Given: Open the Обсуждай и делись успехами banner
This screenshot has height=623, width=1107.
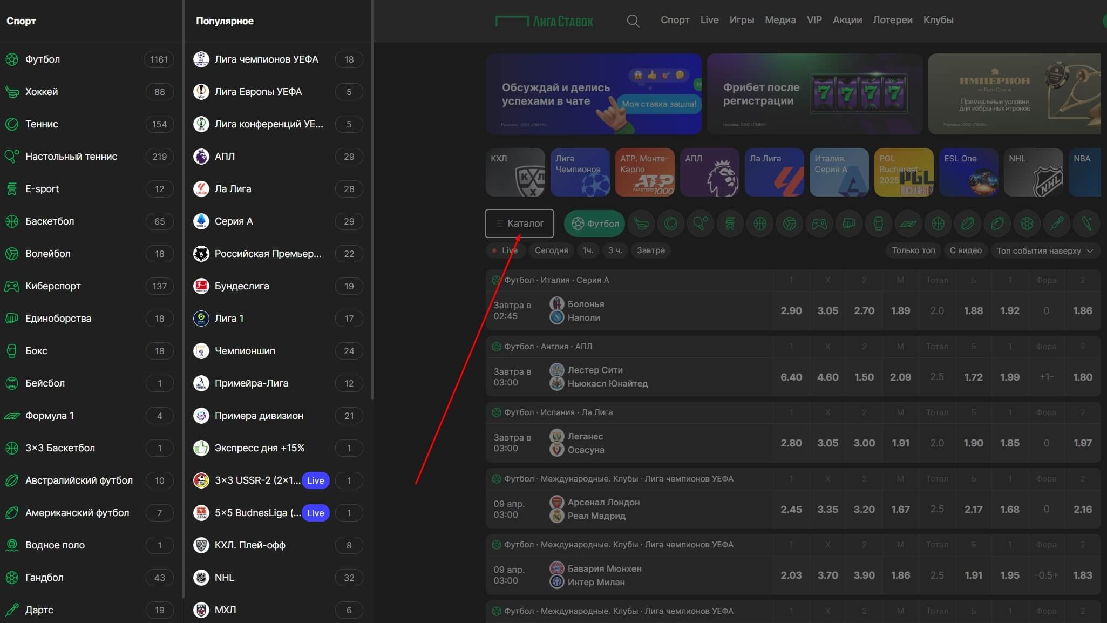Looking at the screenshot, I should point(593,94).
